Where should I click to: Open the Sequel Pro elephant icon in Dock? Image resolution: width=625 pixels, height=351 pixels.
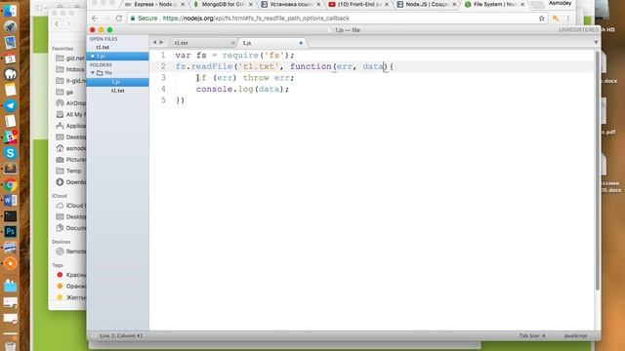point(10,74)
